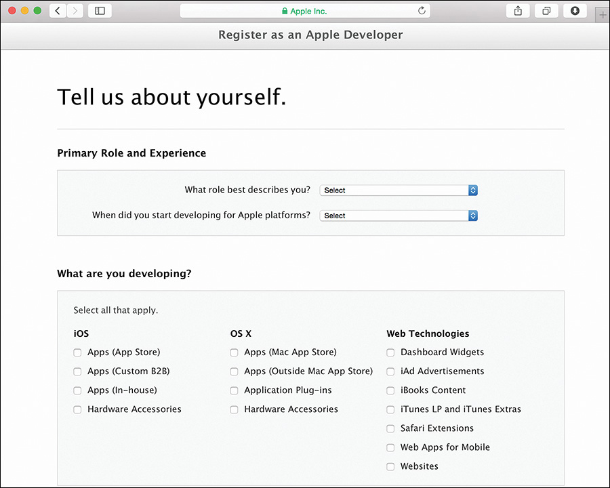
Task: Check iBooks Content
Action: pos(390,390)
